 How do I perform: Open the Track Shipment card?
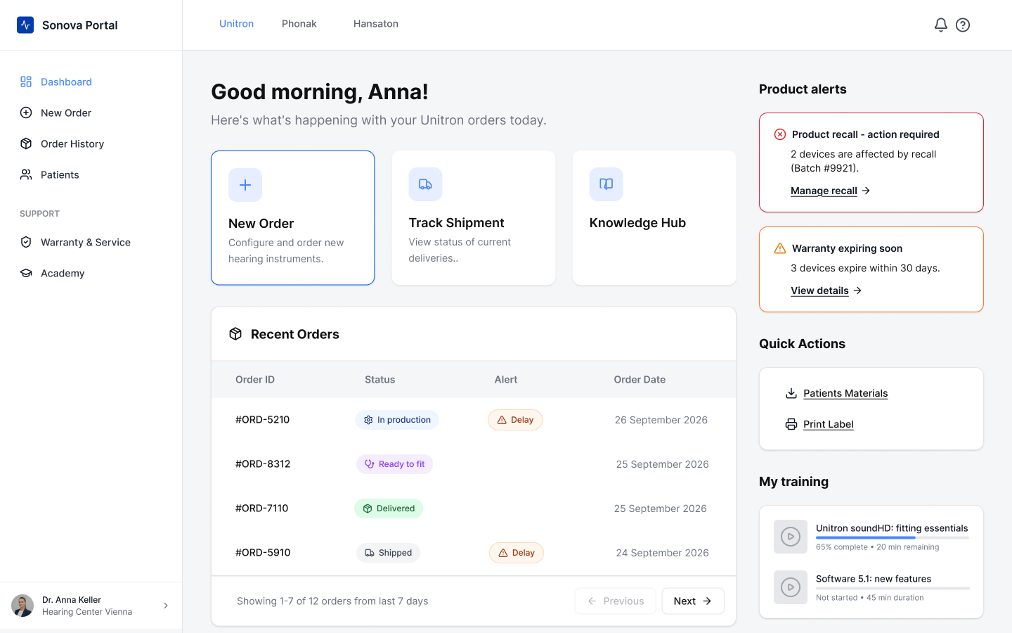pyautogui.click(x=474, y=218)
